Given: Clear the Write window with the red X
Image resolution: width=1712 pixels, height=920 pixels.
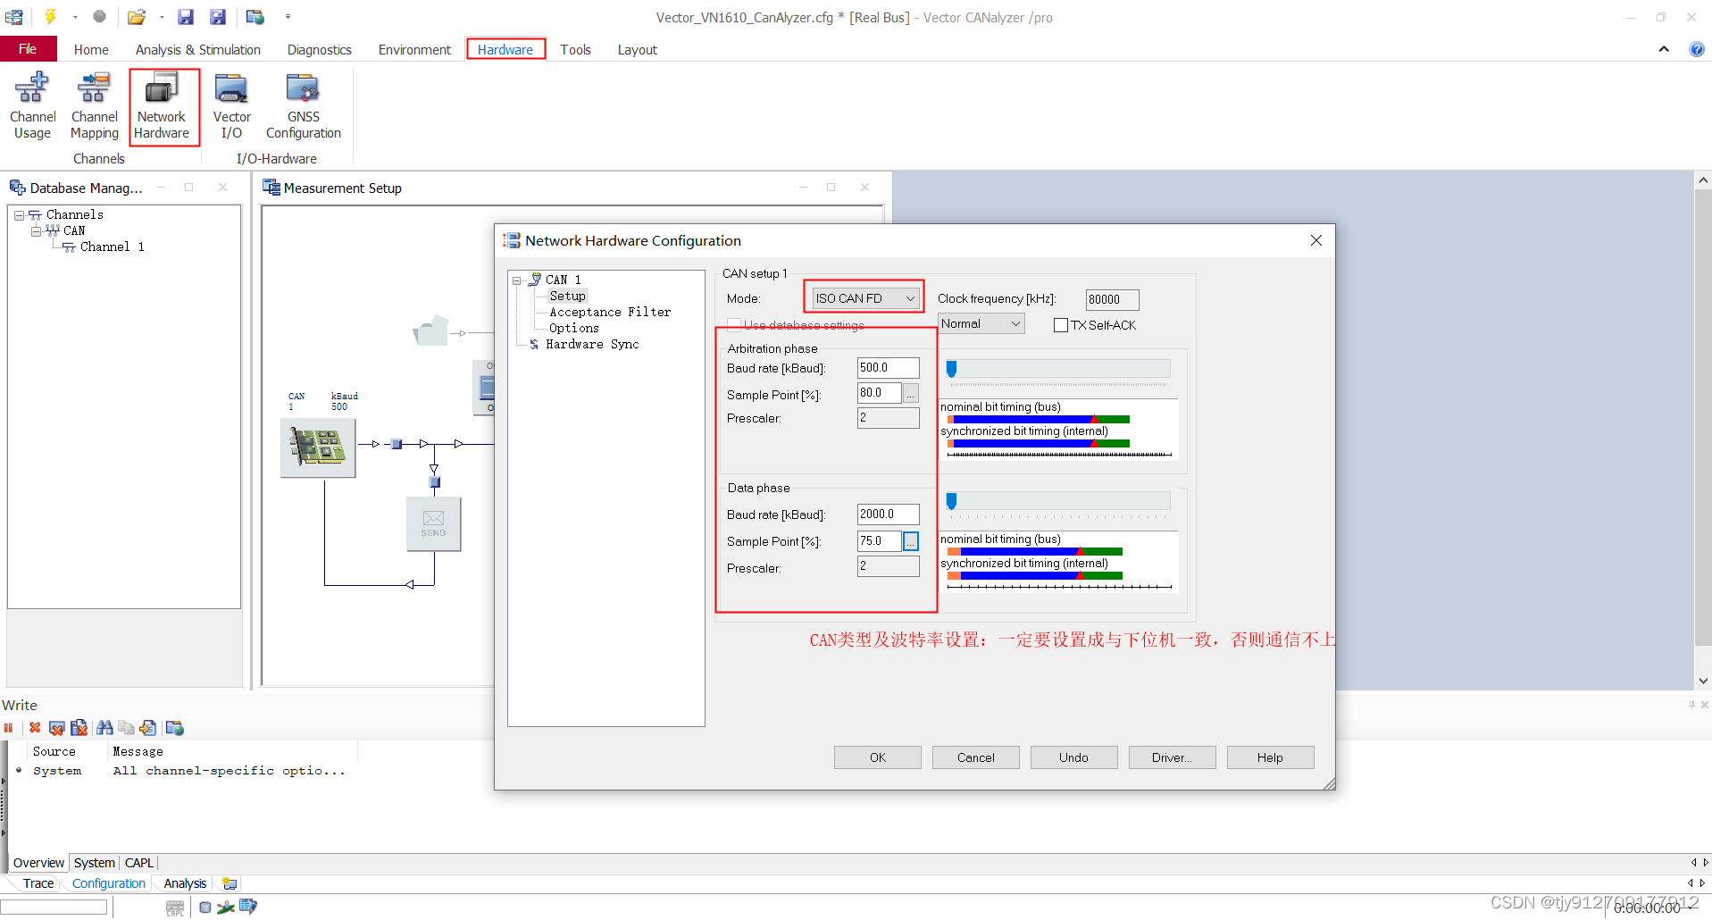Looking at the screenshot, I should pyautogui.click(x=35, y=728).
